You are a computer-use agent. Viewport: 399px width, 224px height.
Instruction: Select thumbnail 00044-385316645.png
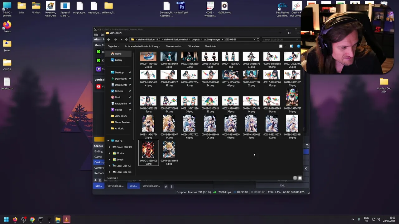coord(169,153)
